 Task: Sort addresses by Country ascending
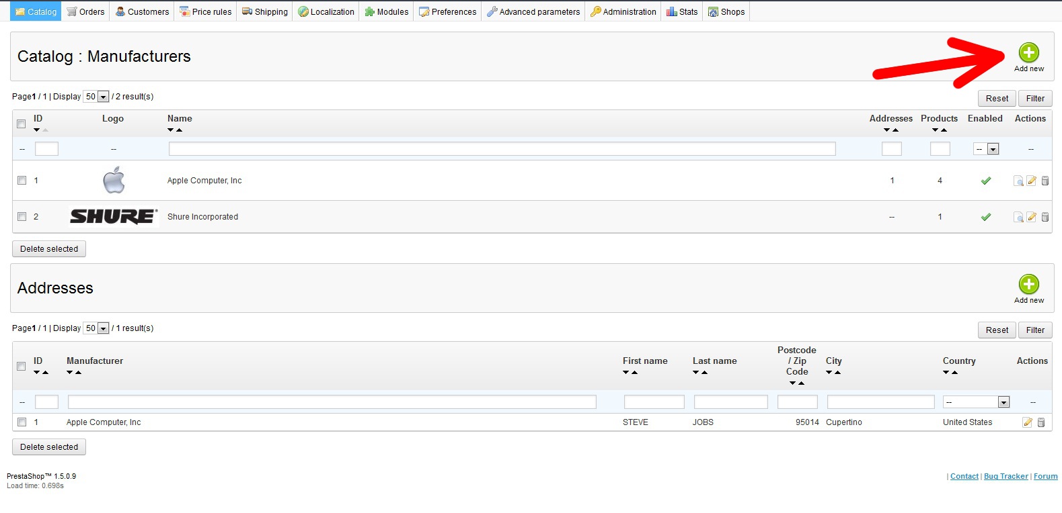[954, 373]
